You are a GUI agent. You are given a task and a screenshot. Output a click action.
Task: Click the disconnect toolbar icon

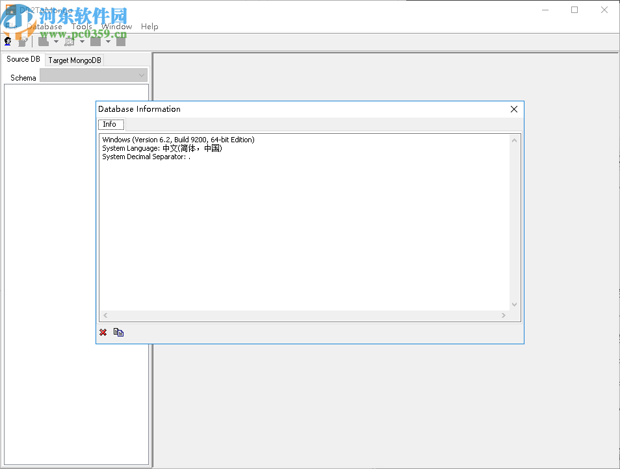point(23,40)
